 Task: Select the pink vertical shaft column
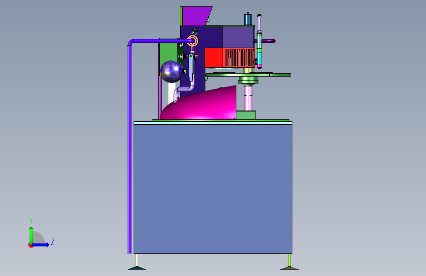click(248, 98)
